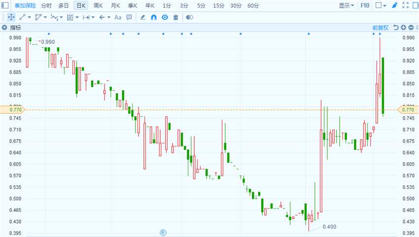
Task: Select the left arrow marker tool
Action: click(x=102, y=17)
